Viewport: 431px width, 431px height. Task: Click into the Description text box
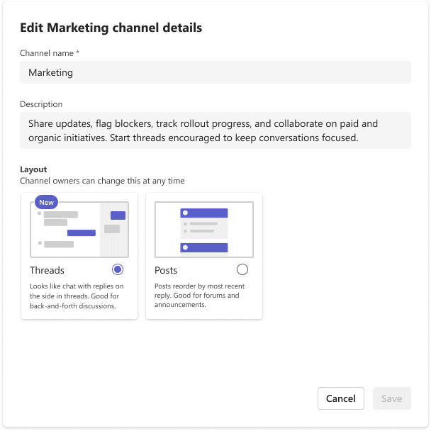pos(216,130)
